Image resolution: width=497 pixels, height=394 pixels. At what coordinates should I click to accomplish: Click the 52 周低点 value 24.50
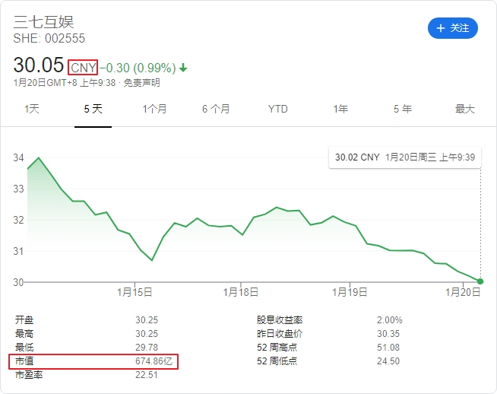388,361
